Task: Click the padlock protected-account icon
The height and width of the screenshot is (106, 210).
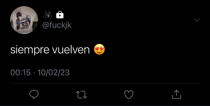Action: click(60, 15)
